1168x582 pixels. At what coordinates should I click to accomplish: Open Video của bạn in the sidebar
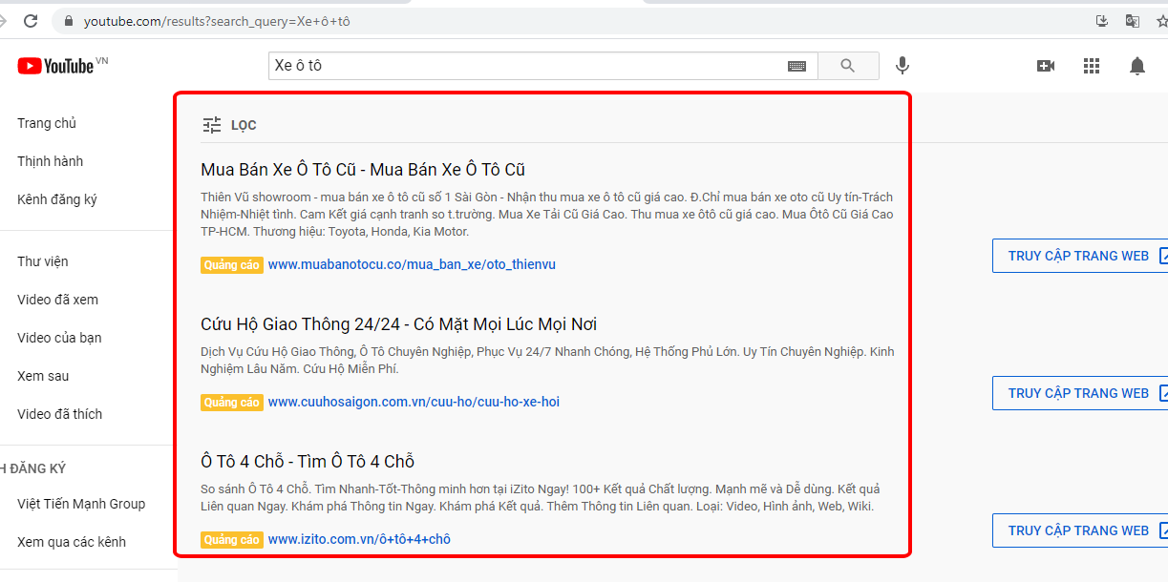(x=59, y=338)
